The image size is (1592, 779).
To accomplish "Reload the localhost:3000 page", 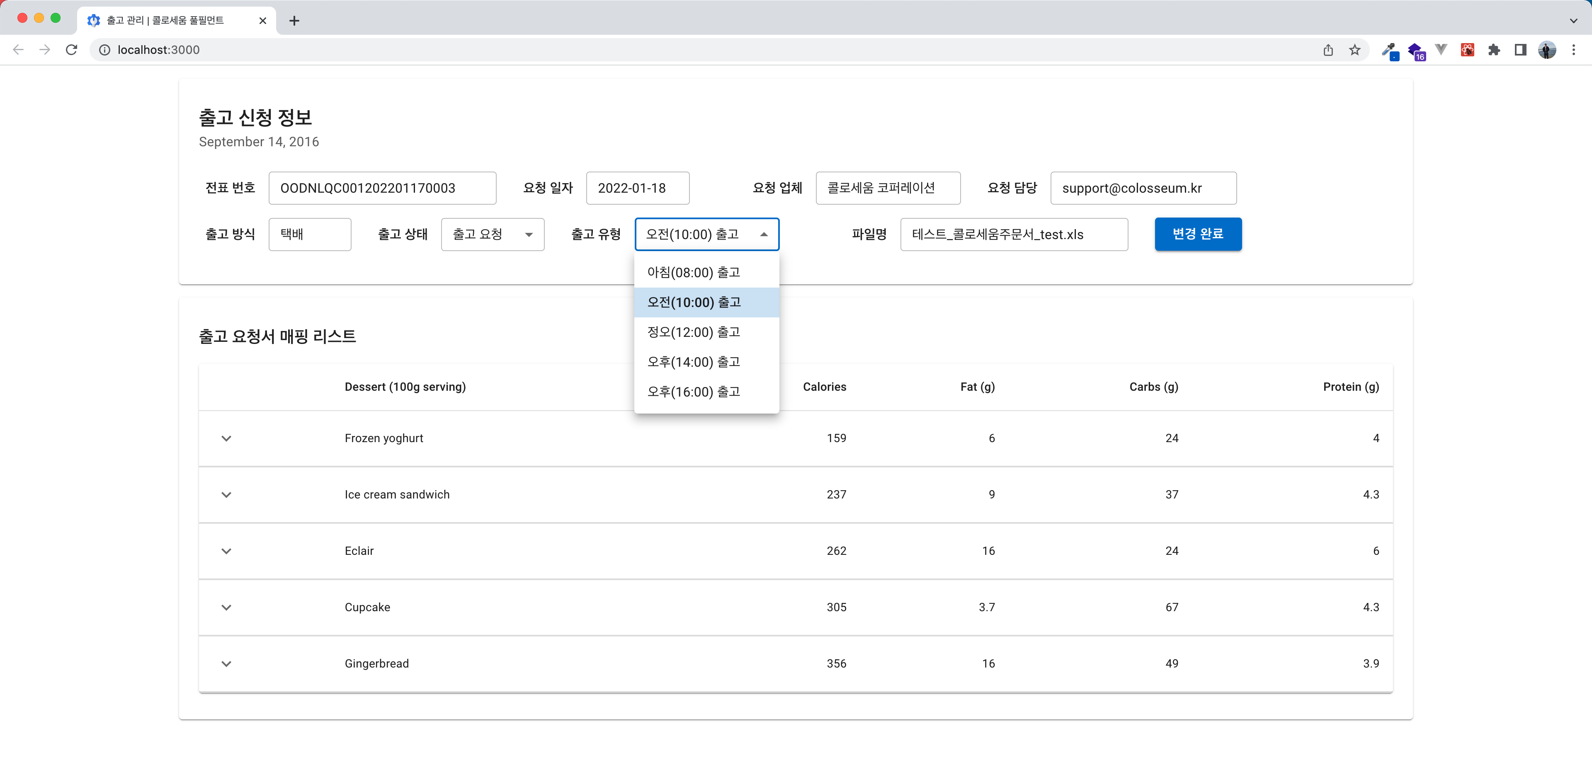I will (x=72, y=49).
